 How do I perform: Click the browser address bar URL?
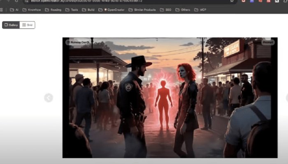click(86, 1)
